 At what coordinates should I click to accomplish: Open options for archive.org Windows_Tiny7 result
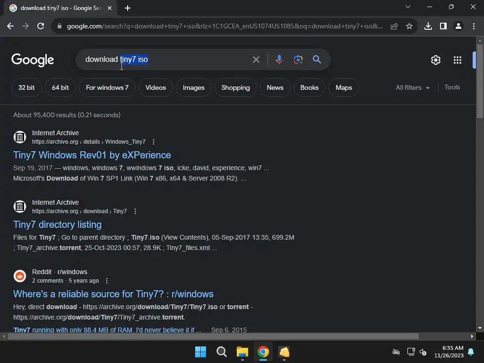(154, 142)
